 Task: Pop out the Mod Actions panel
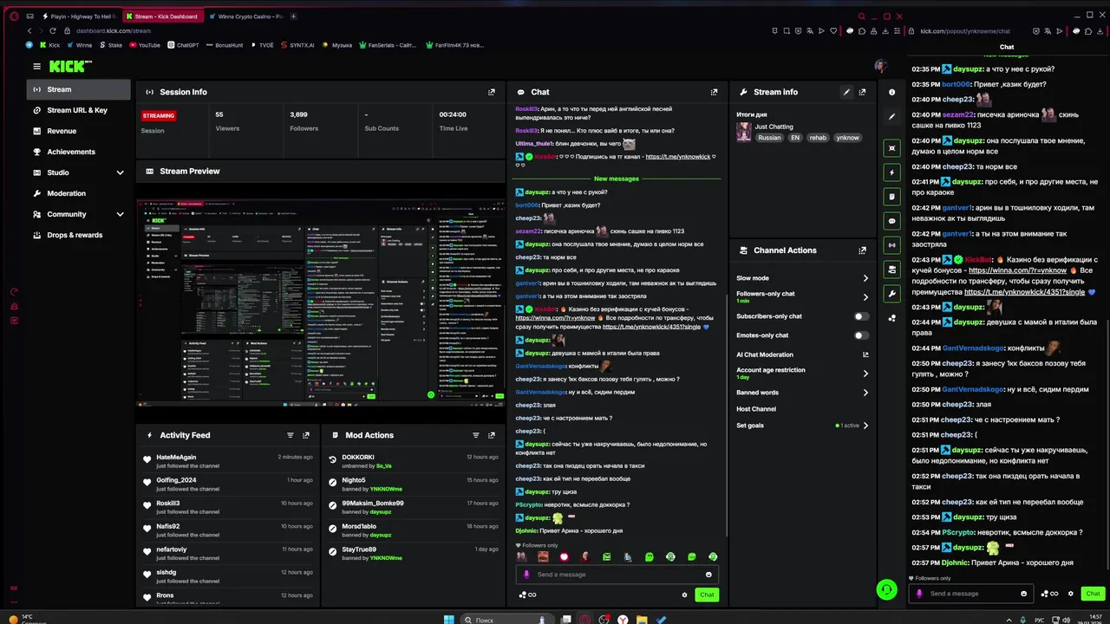491,435
